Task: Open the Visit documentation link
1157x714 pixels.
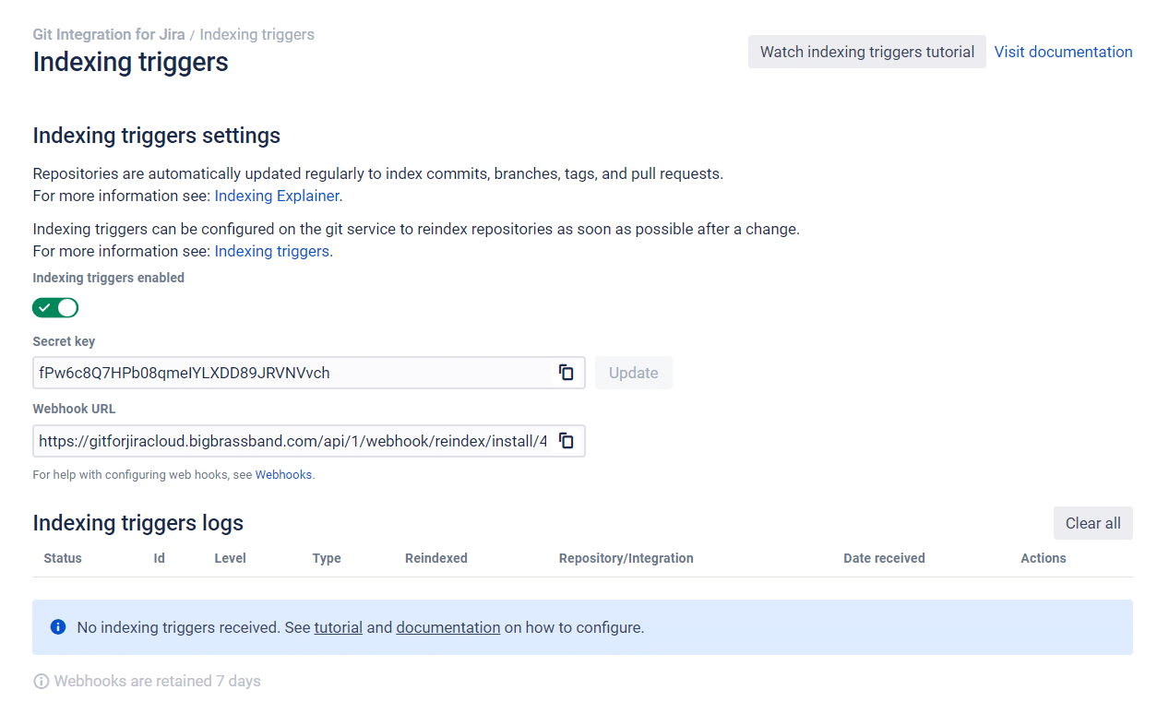Action: [1063, 52]
